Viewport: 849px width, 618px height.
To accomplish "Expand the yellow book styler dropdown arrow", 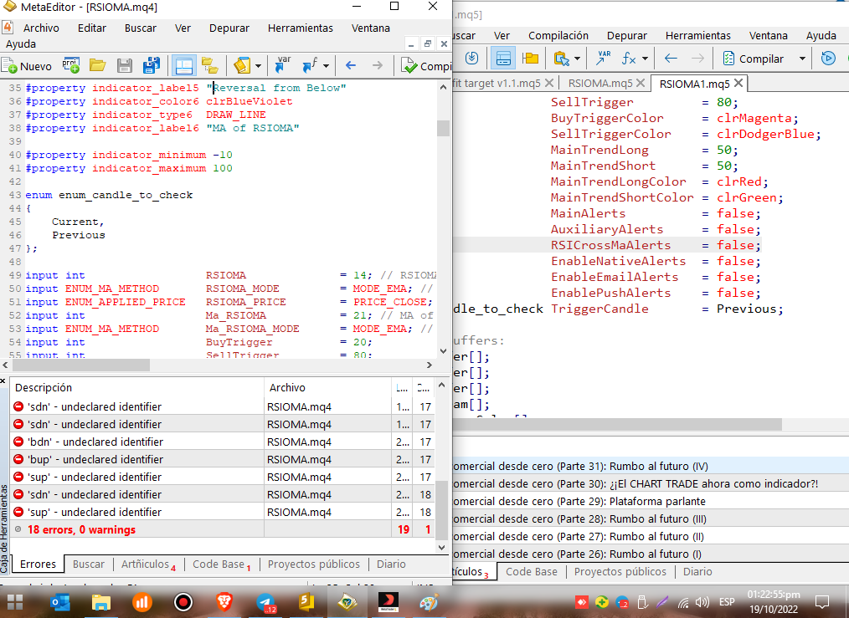I will tap(258, 66).
